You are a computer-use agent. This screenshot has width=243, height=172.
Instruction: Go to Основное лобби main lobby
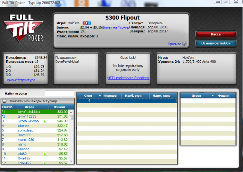(216, 43)
